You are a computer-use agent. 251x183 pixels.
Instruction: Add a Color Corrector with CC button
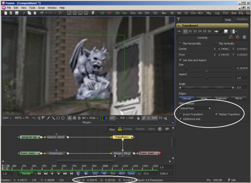tap(186, 13)
